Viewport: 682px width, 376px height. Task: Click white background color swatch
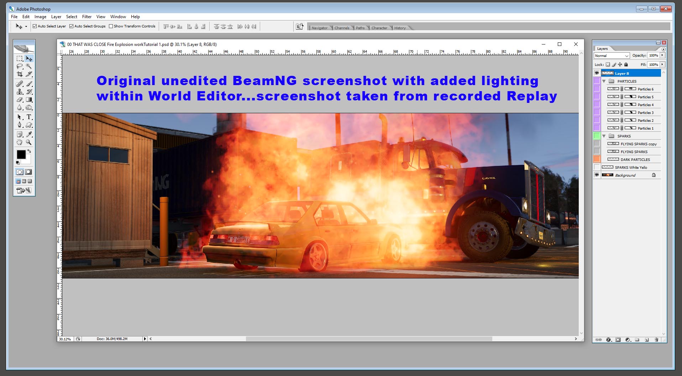click(x=28, y=161)
